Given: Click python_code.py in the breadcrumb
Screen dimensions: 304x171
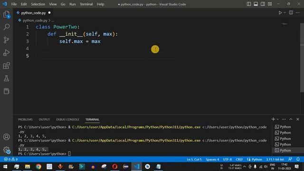Looking at the screenshot, I should [x=35, y=20].
